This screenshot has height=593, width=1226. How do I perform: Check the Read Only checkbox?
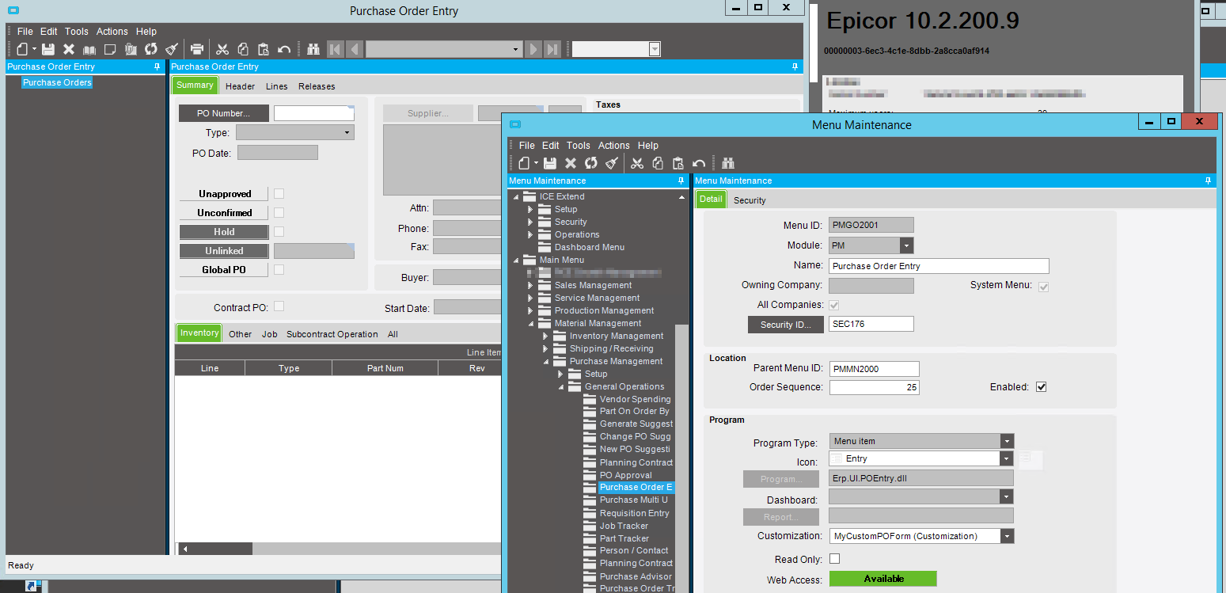coord(834,559)
